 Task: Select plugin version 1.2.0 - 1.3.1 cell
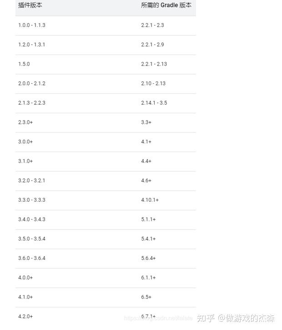32,45
